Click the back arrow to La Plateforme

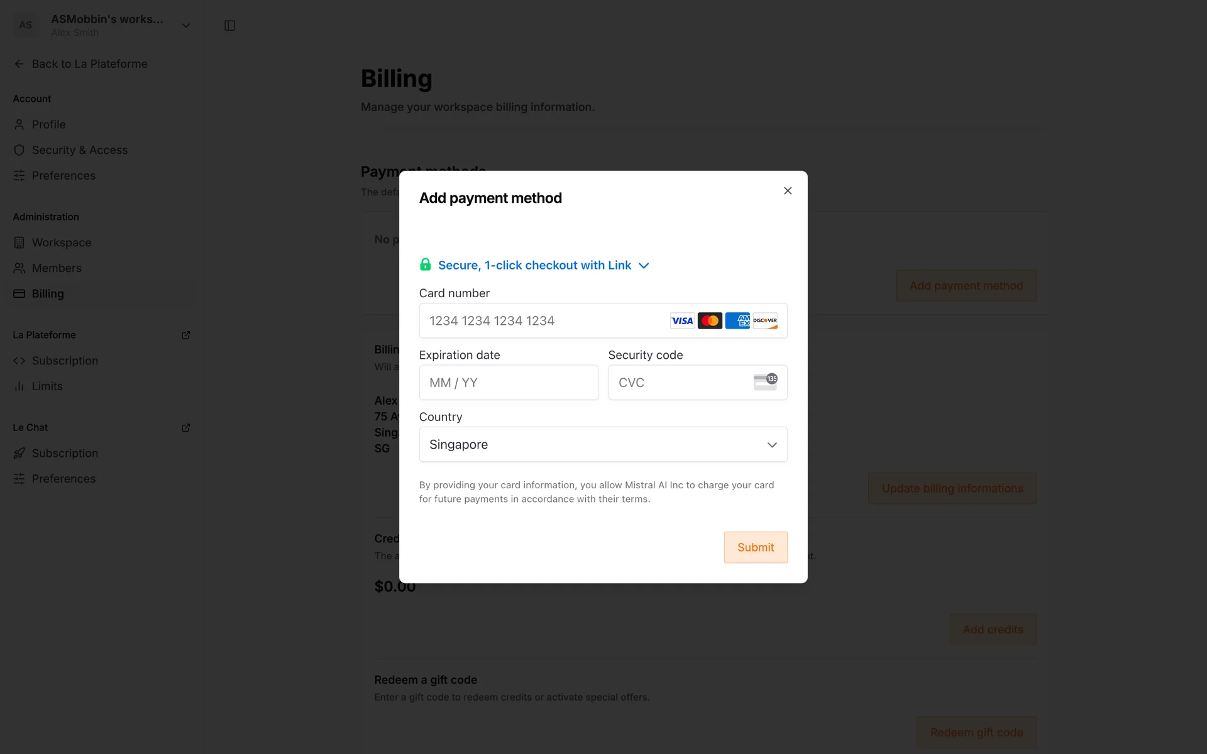point(19,64)
